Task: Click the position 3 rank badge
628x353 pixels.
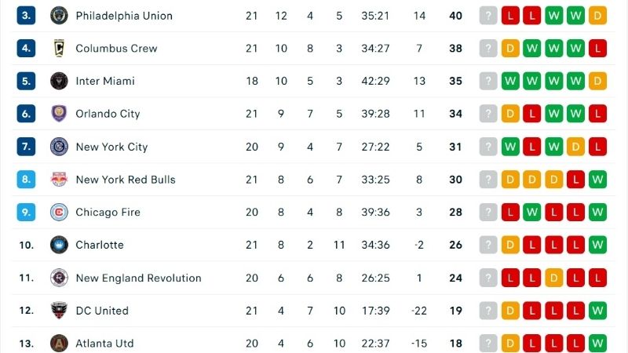Action: tap(26, 16)
